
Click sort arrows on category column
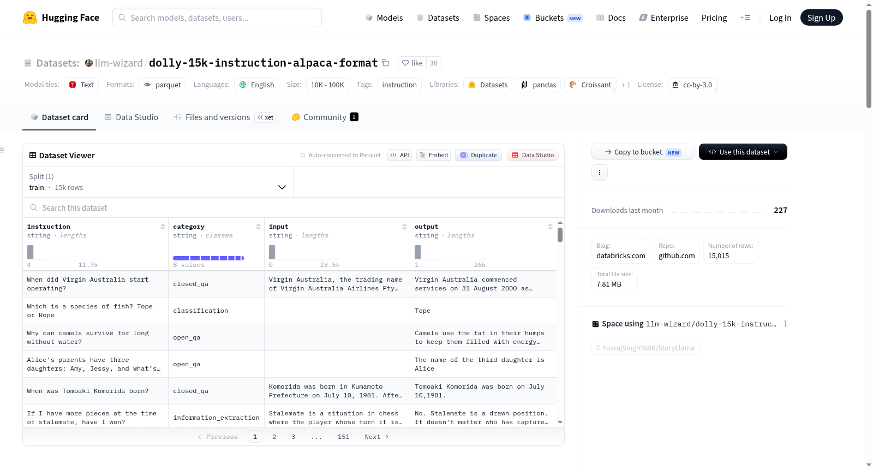point(258,227)
